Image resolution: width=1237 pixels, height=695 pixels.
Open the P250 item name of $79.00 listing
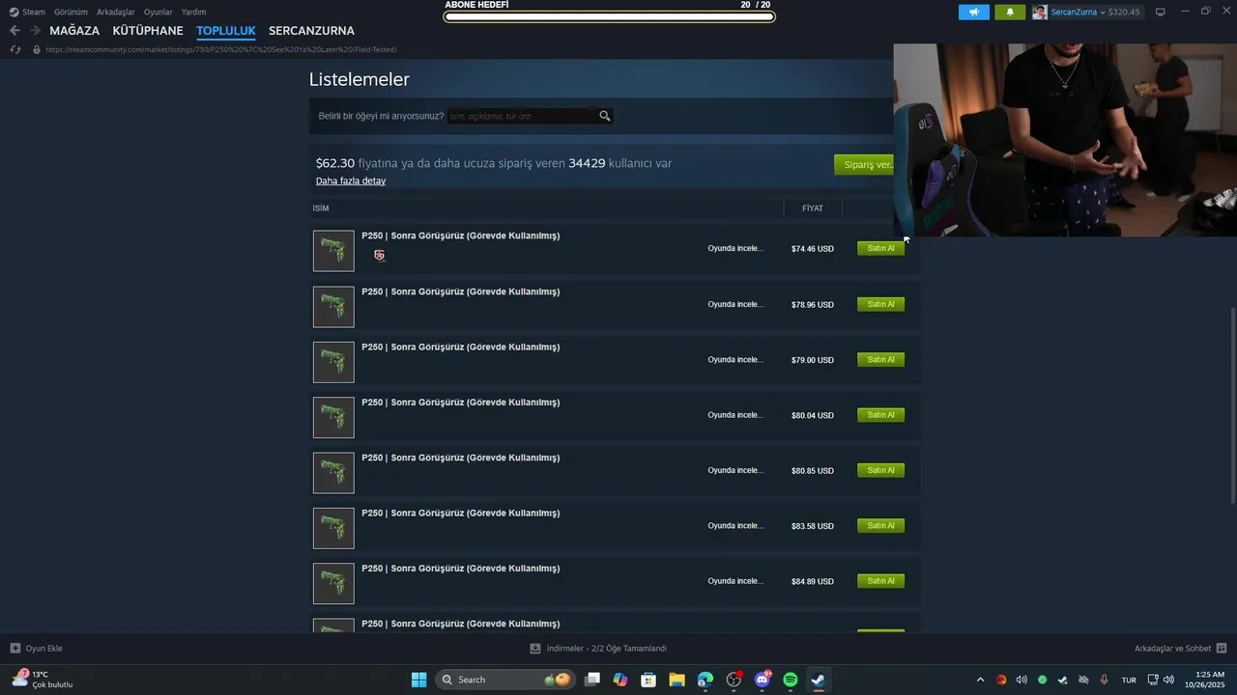(460, 347)
